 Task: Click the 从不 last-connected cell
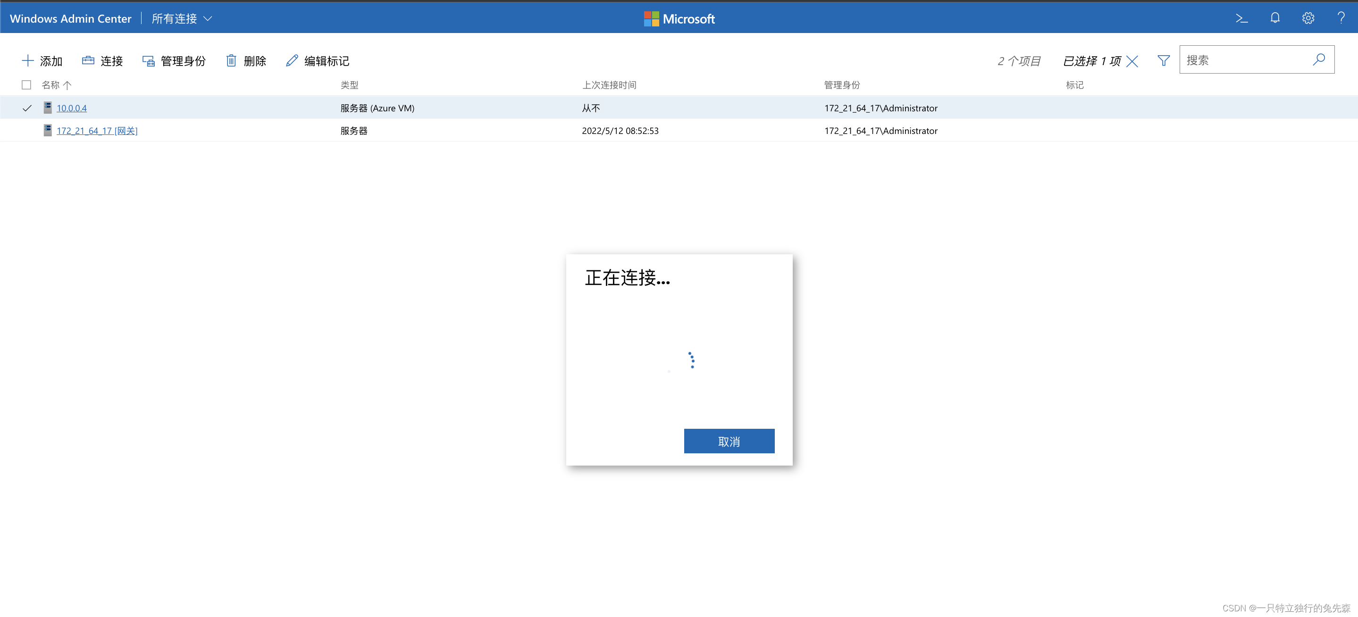click(591, 108)
